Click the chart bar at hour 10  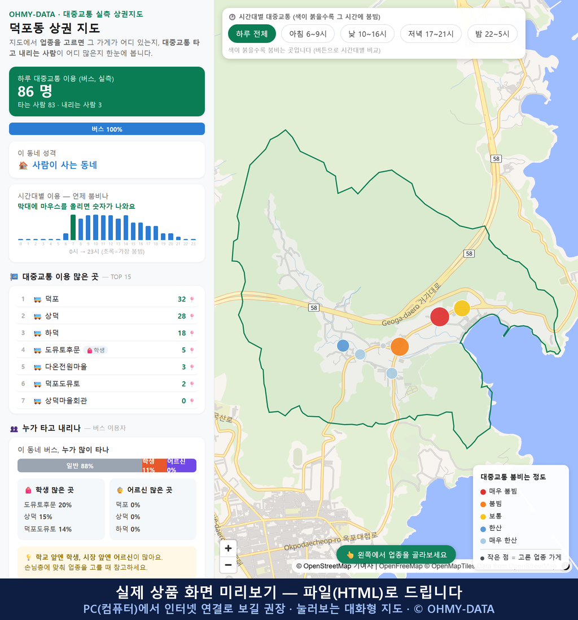pos(95,228)
